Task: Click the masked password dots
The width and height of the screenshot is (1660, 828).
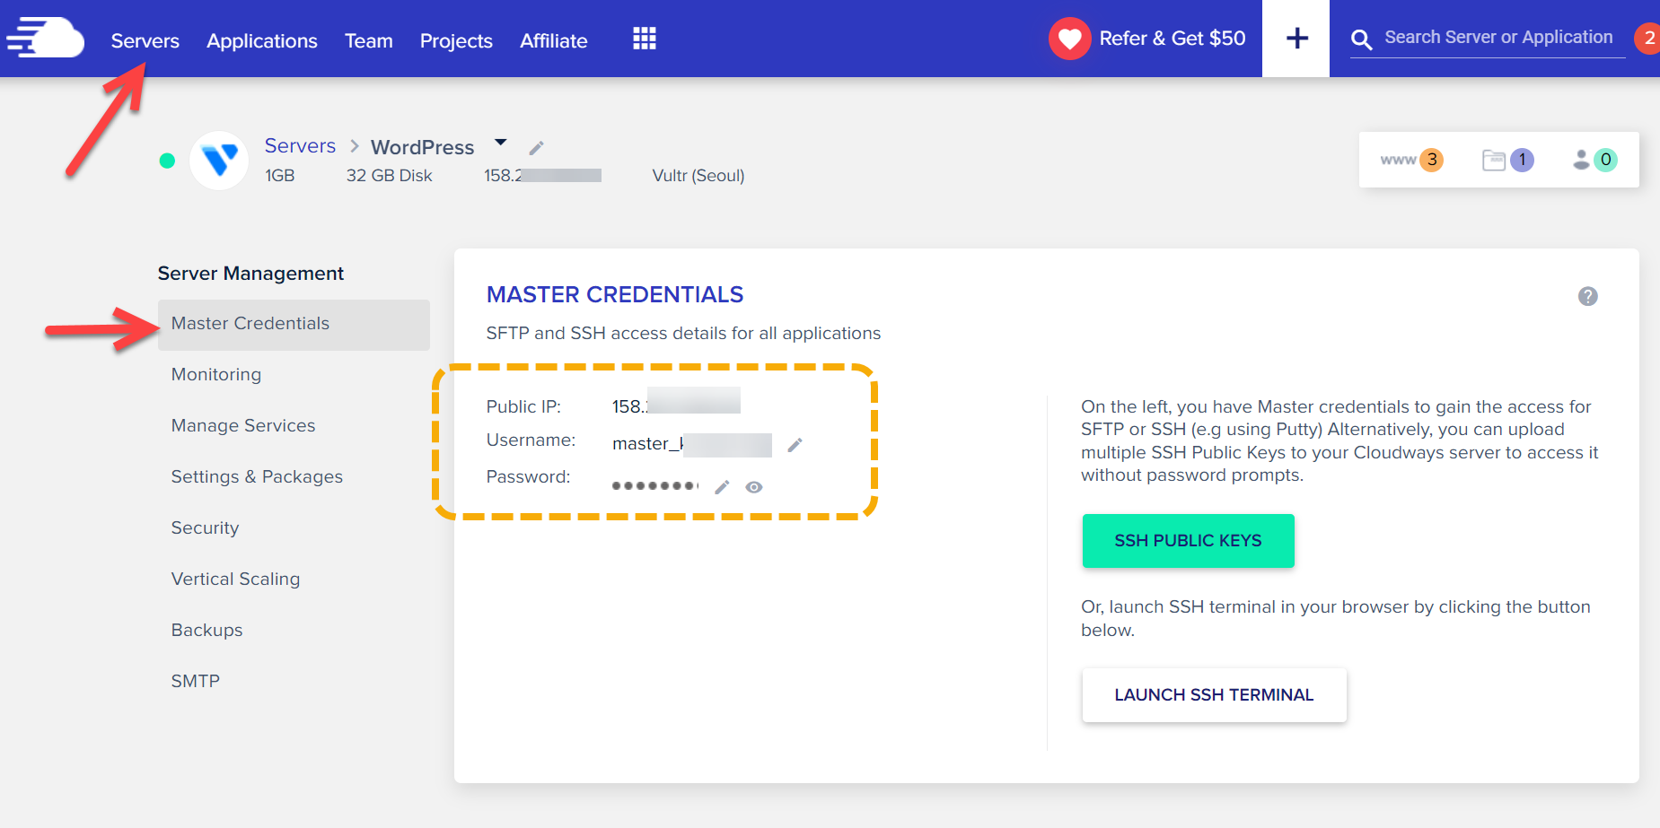Action: 654,486
